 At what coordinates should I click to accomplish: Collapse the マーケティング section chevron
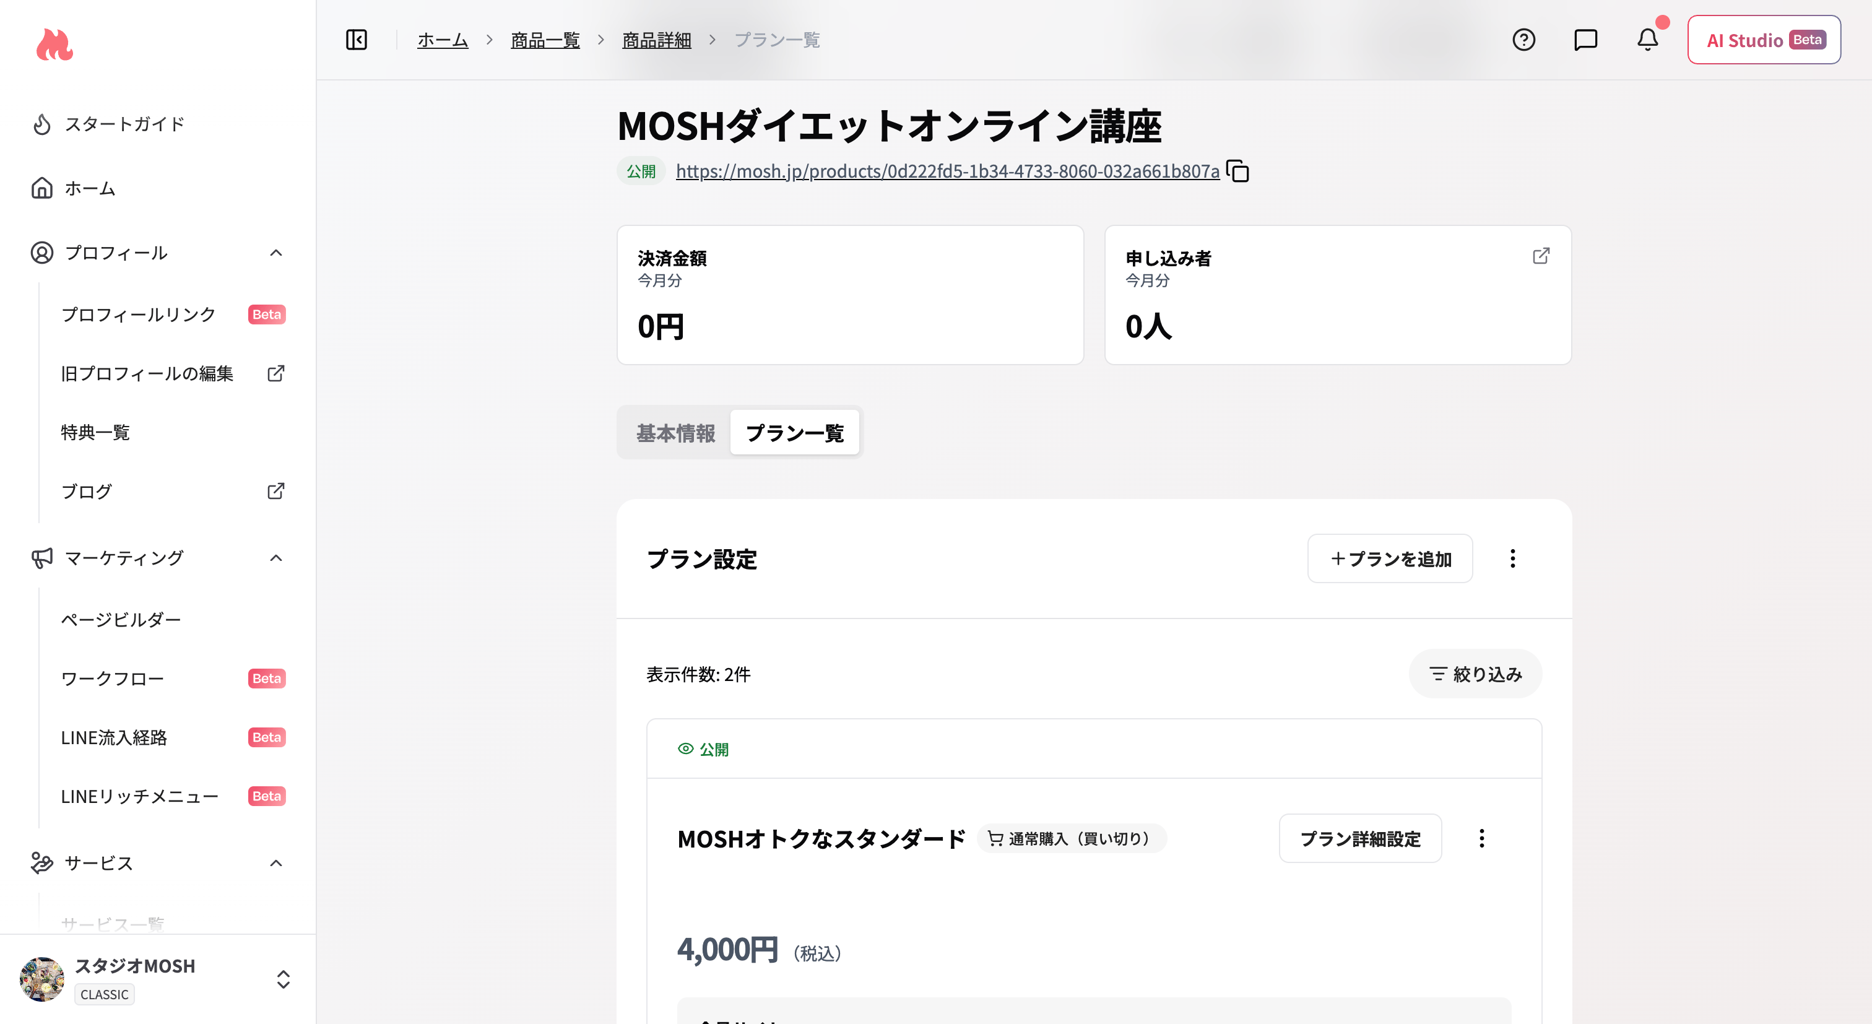(275, 558)
